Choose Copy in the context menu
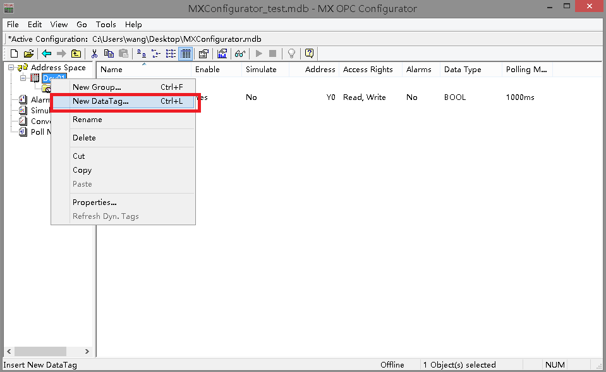This screenshot has height=372, width=606. click(x=123, y=170)
